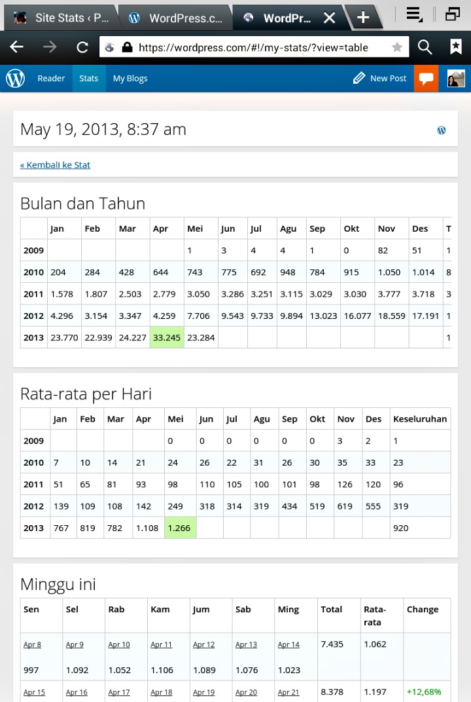471x702 pixels.
Task: Reload the page with the refresh icon
Action: point(82,47)
